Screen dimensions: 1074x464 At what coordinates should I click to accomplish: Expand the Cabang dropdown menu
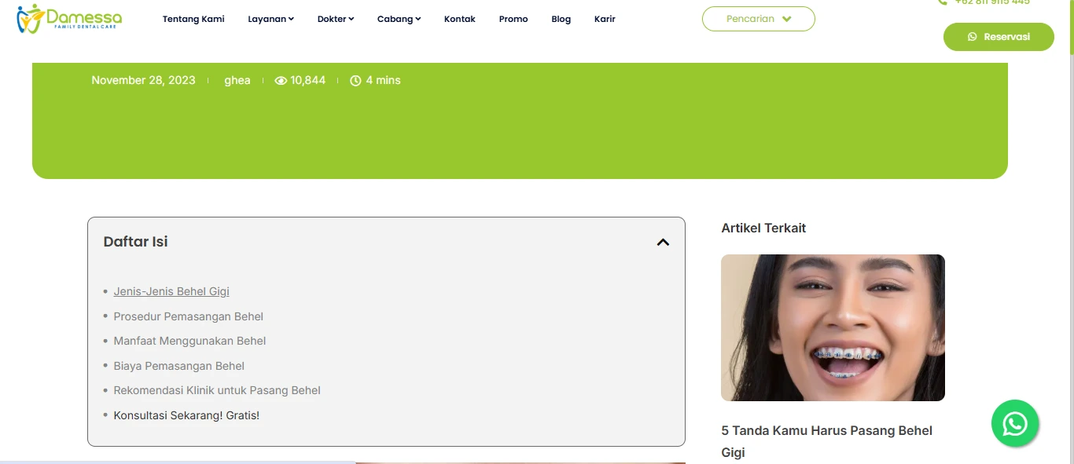coord(399,19)
